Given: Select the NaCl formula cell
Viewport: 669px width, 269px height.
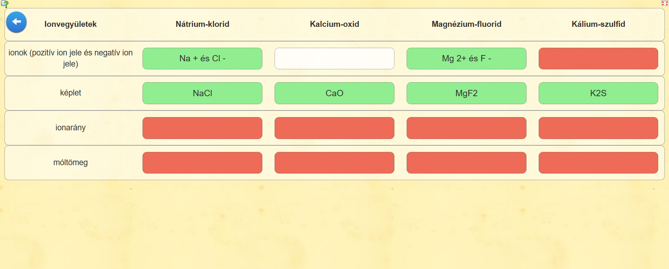Looking at the screenshot, I should tap(202, 93).
